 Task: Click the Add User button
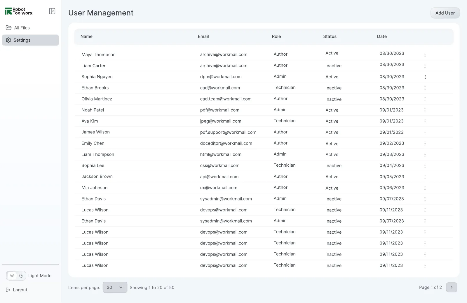[x=445, y=13]
